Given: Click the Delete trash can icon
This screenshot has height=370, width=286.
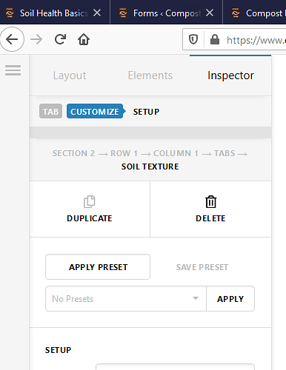Looking at the screenshot, I should [210, 202].
